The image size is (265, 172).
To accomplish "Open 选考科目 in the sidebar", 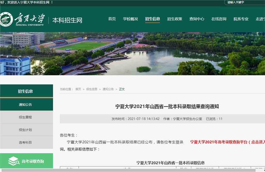I will (x=26, y=142).
